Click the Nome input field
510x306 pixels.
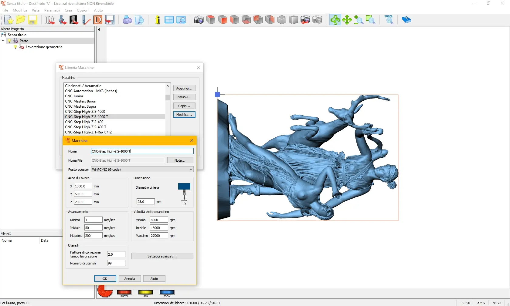point(142,151)
